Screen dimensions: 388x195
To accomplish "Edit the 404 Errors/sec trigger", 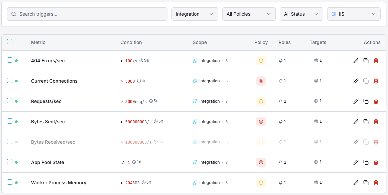I will coord(356,61).
